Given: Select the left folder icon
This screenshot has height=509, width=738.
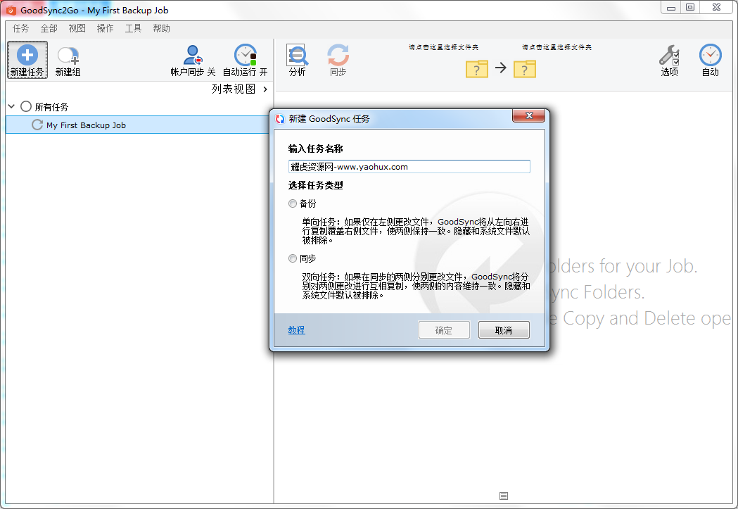Looking at the screenshot, I should pyautogui.click(x=476, y=68).
